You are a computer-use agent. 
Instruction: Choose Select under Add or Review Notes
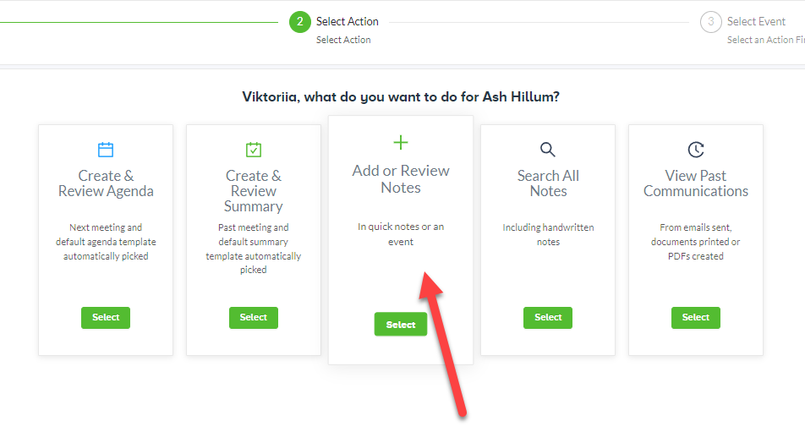coord(401,325)
